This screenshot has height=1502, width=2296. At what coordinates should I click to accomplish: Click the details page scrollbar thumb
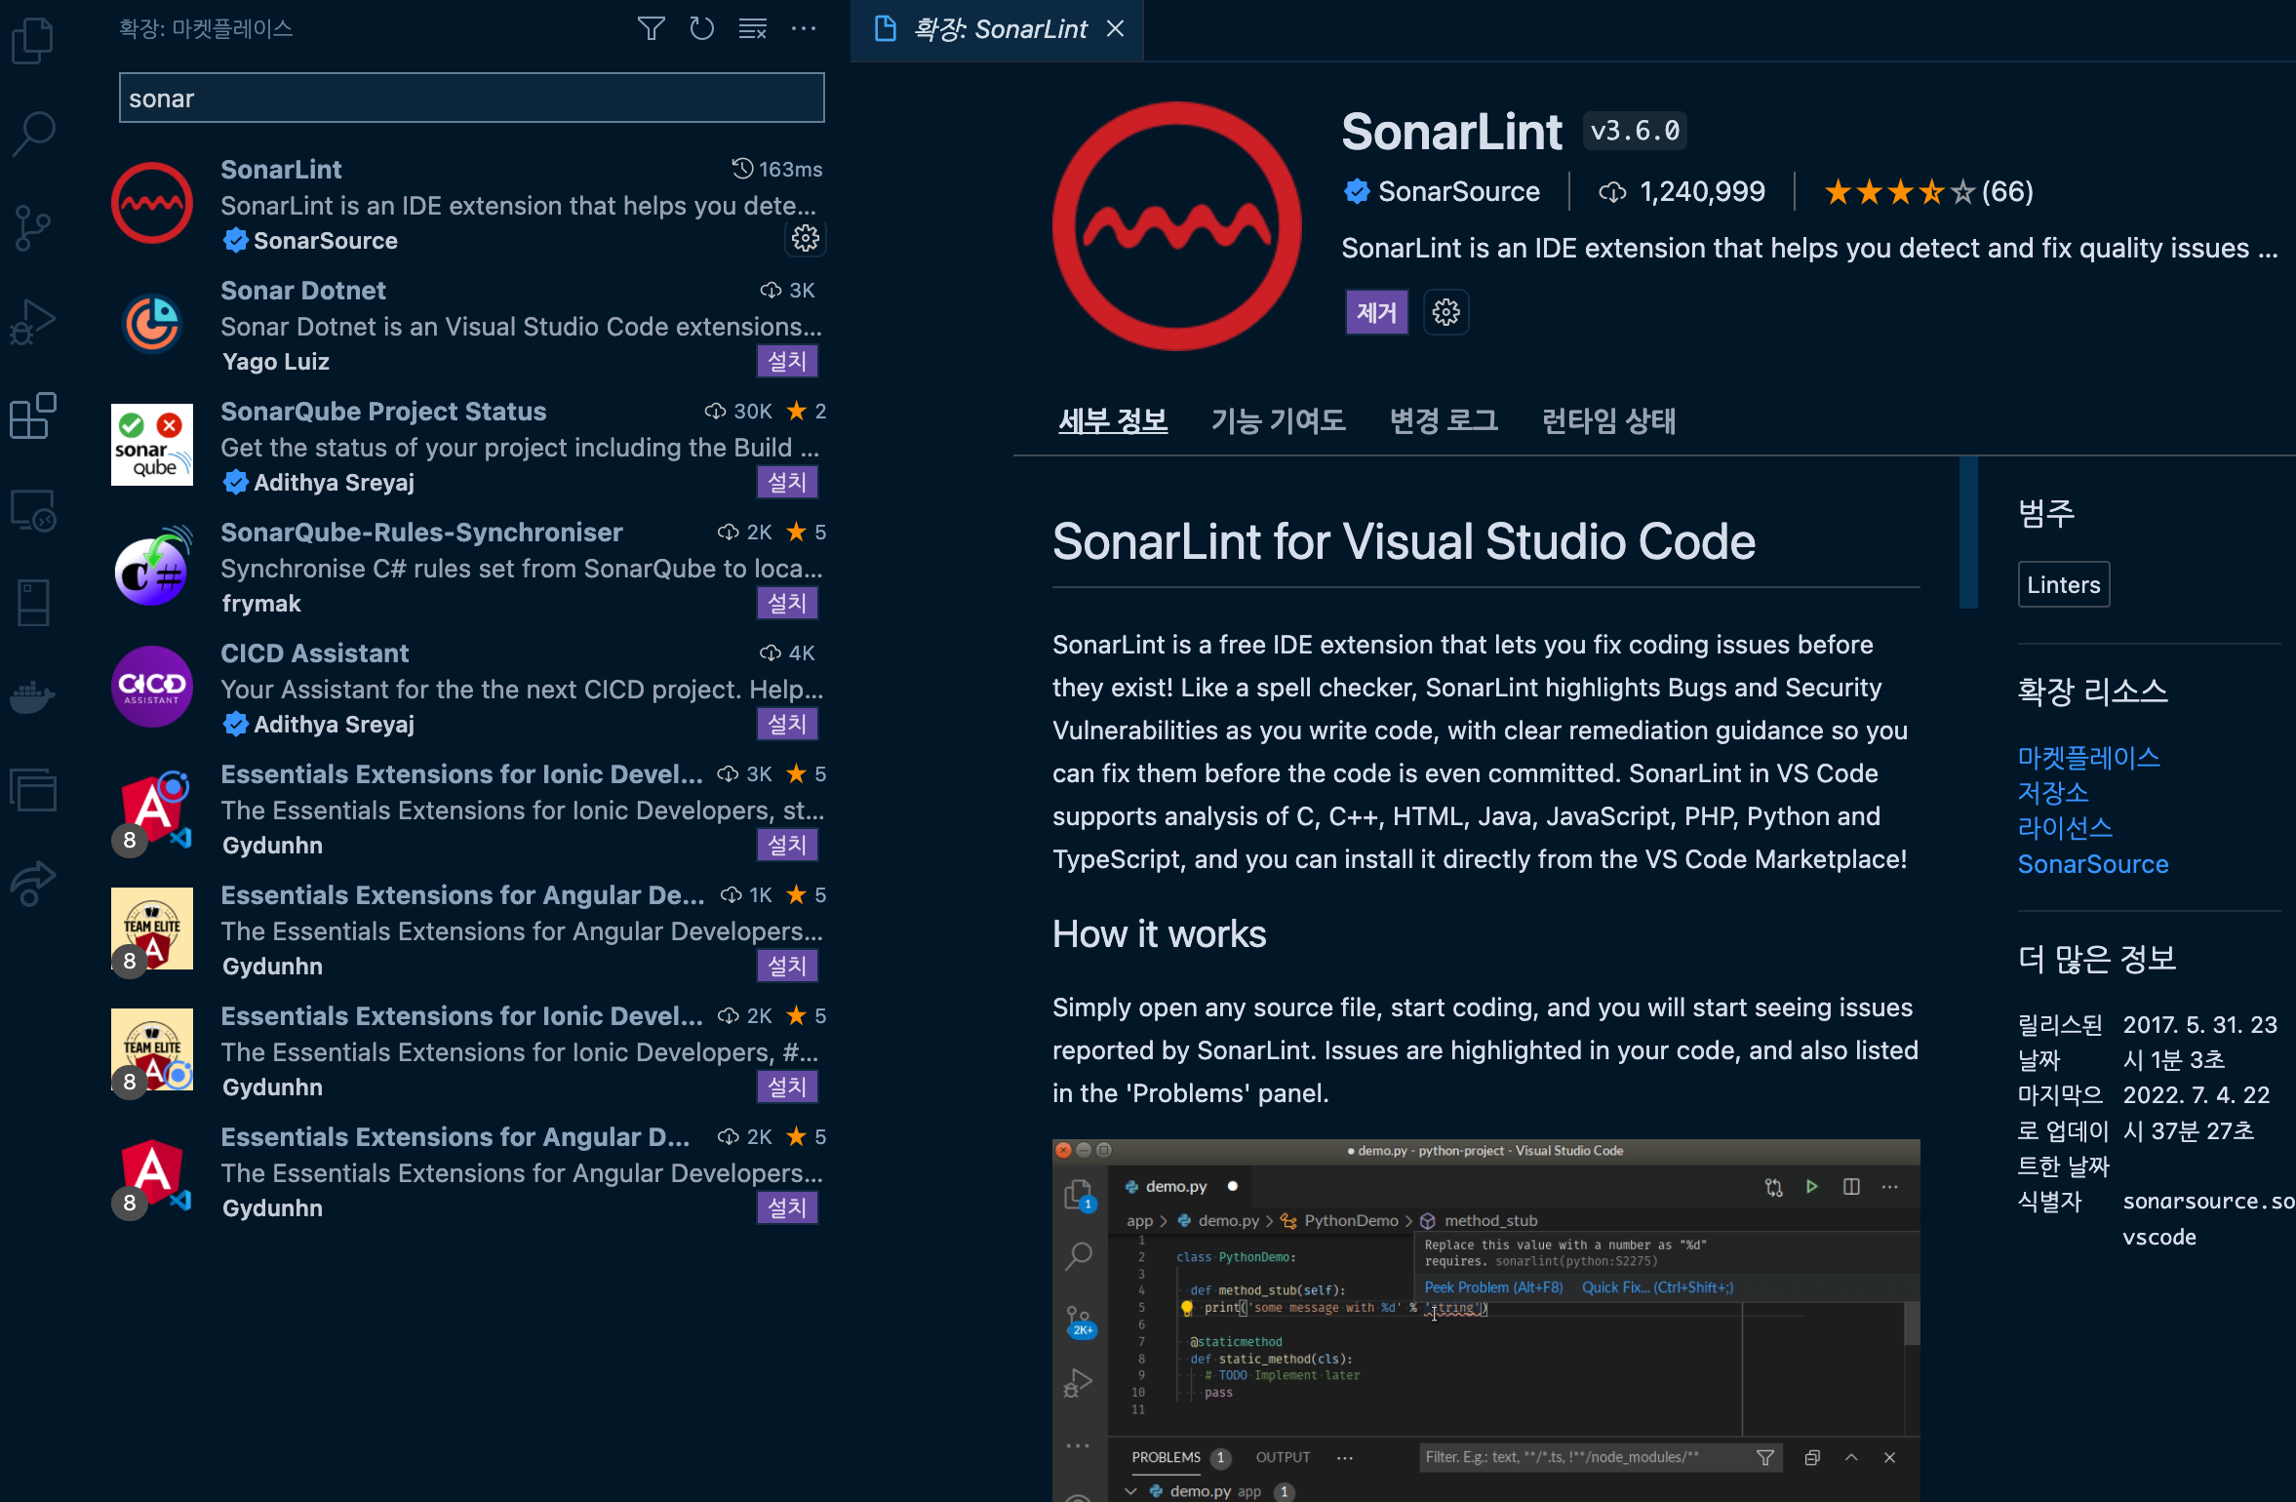tap(1968, 533)
